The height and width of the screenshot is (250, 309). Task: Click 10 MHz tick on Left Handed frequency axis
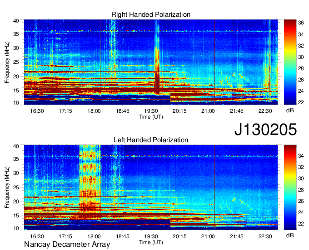16,228
